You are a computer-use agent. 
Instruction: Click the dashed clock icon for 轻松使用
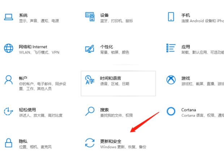coord(8,111)
